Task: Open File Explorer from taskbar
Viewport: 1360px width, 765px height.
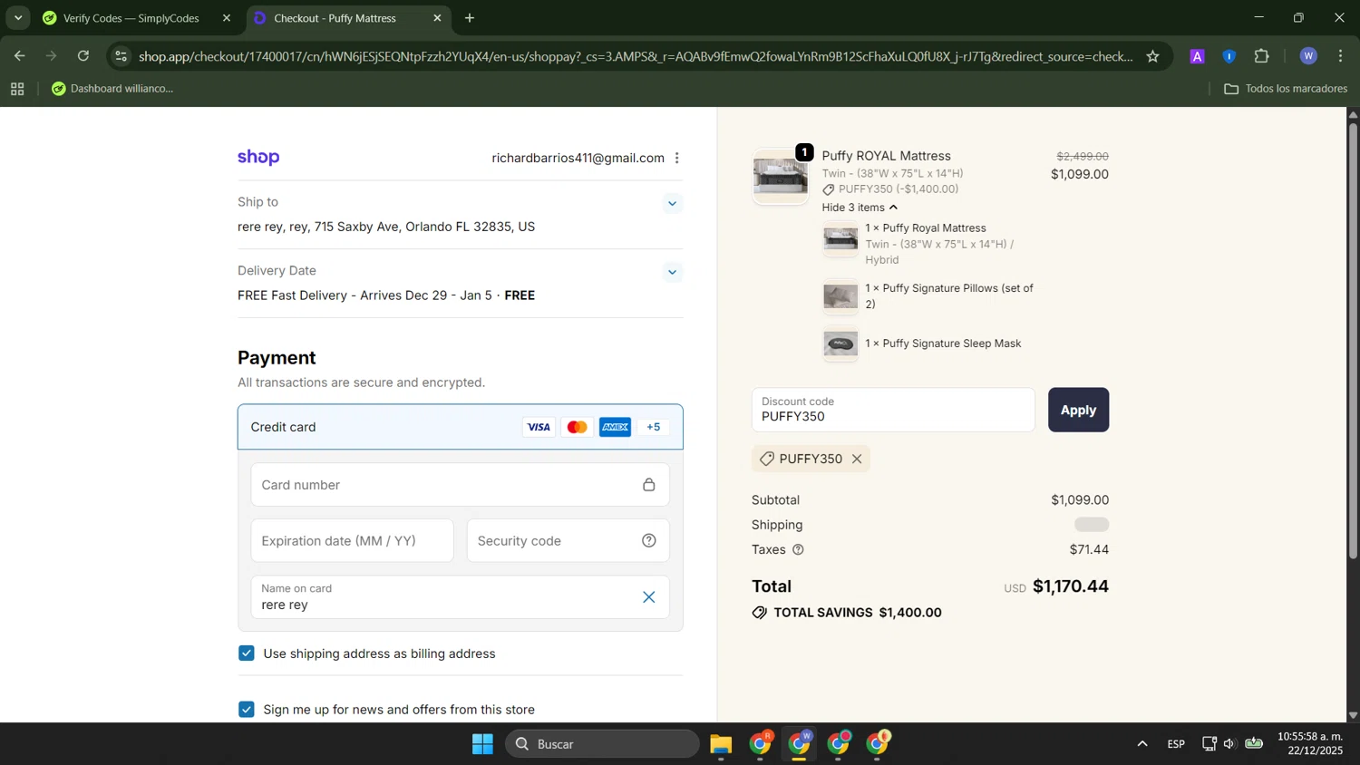Action: (721, 744)
